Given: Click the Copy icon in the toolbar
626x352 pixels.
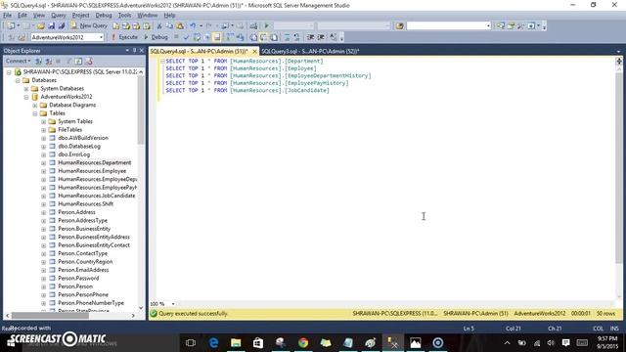Looking at the screenshot, I should click(x=169, y=26).
